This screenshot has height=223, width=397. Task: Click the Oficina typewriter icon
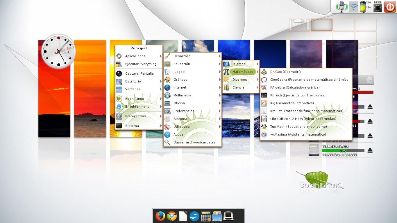[167, 103]
